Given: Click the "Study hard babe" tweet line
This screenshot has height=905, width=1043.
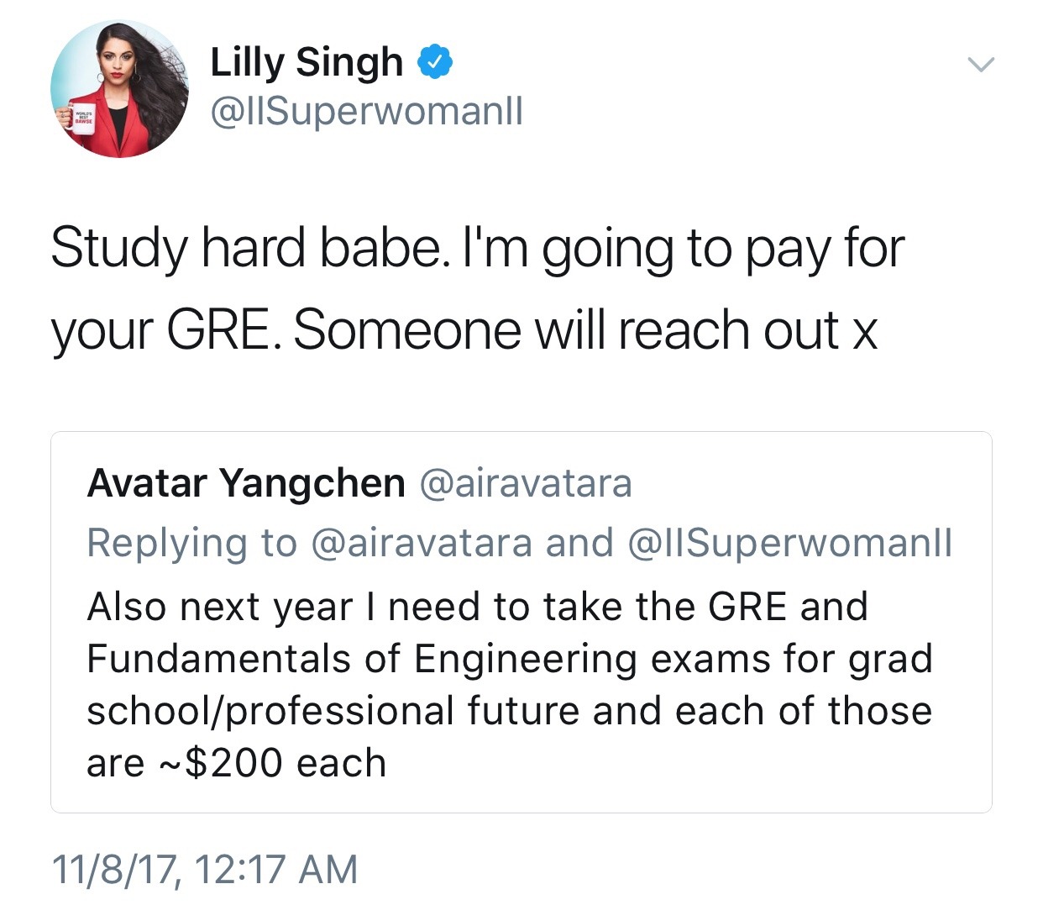Looking at the screenshot, I should (x=477, y=249).
